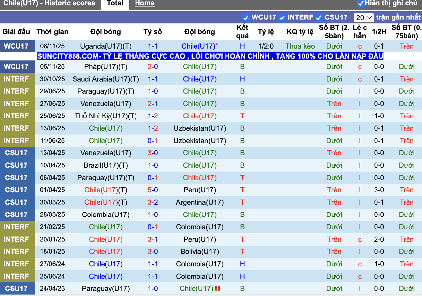
Task: Select the KQ tỷ lệ column header
Action: coord(300,32)
